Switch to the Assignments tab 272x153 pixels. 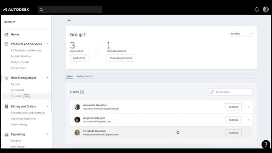click(85, 76)
